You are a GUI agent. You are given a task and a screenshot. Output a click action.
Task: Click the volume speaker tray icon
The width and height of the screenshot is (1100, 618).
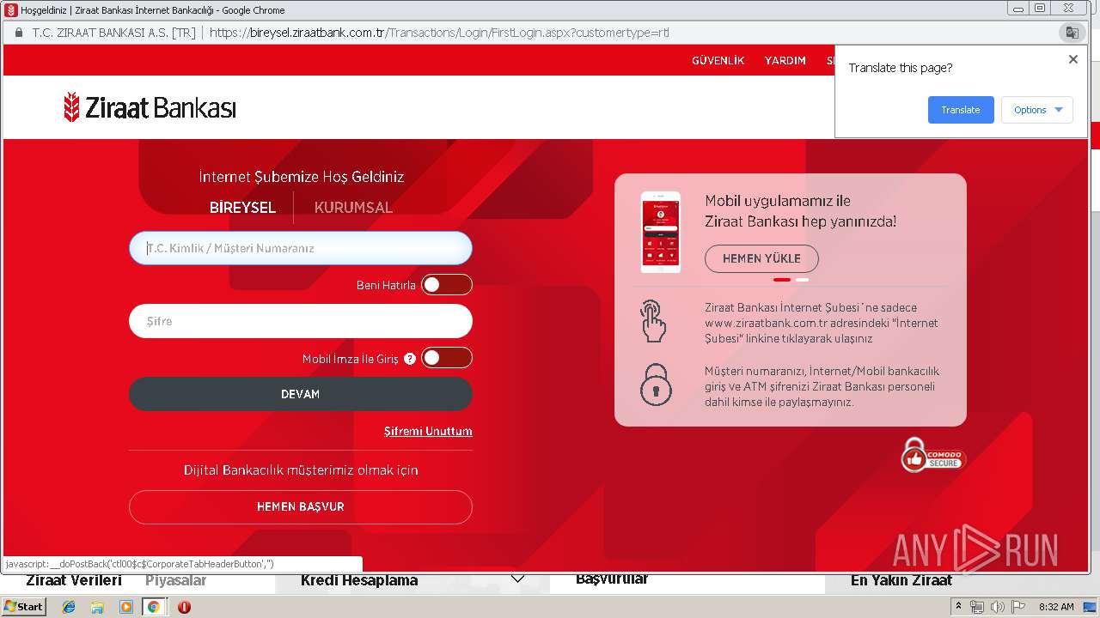pyautogui.click(x=997, y=607)
